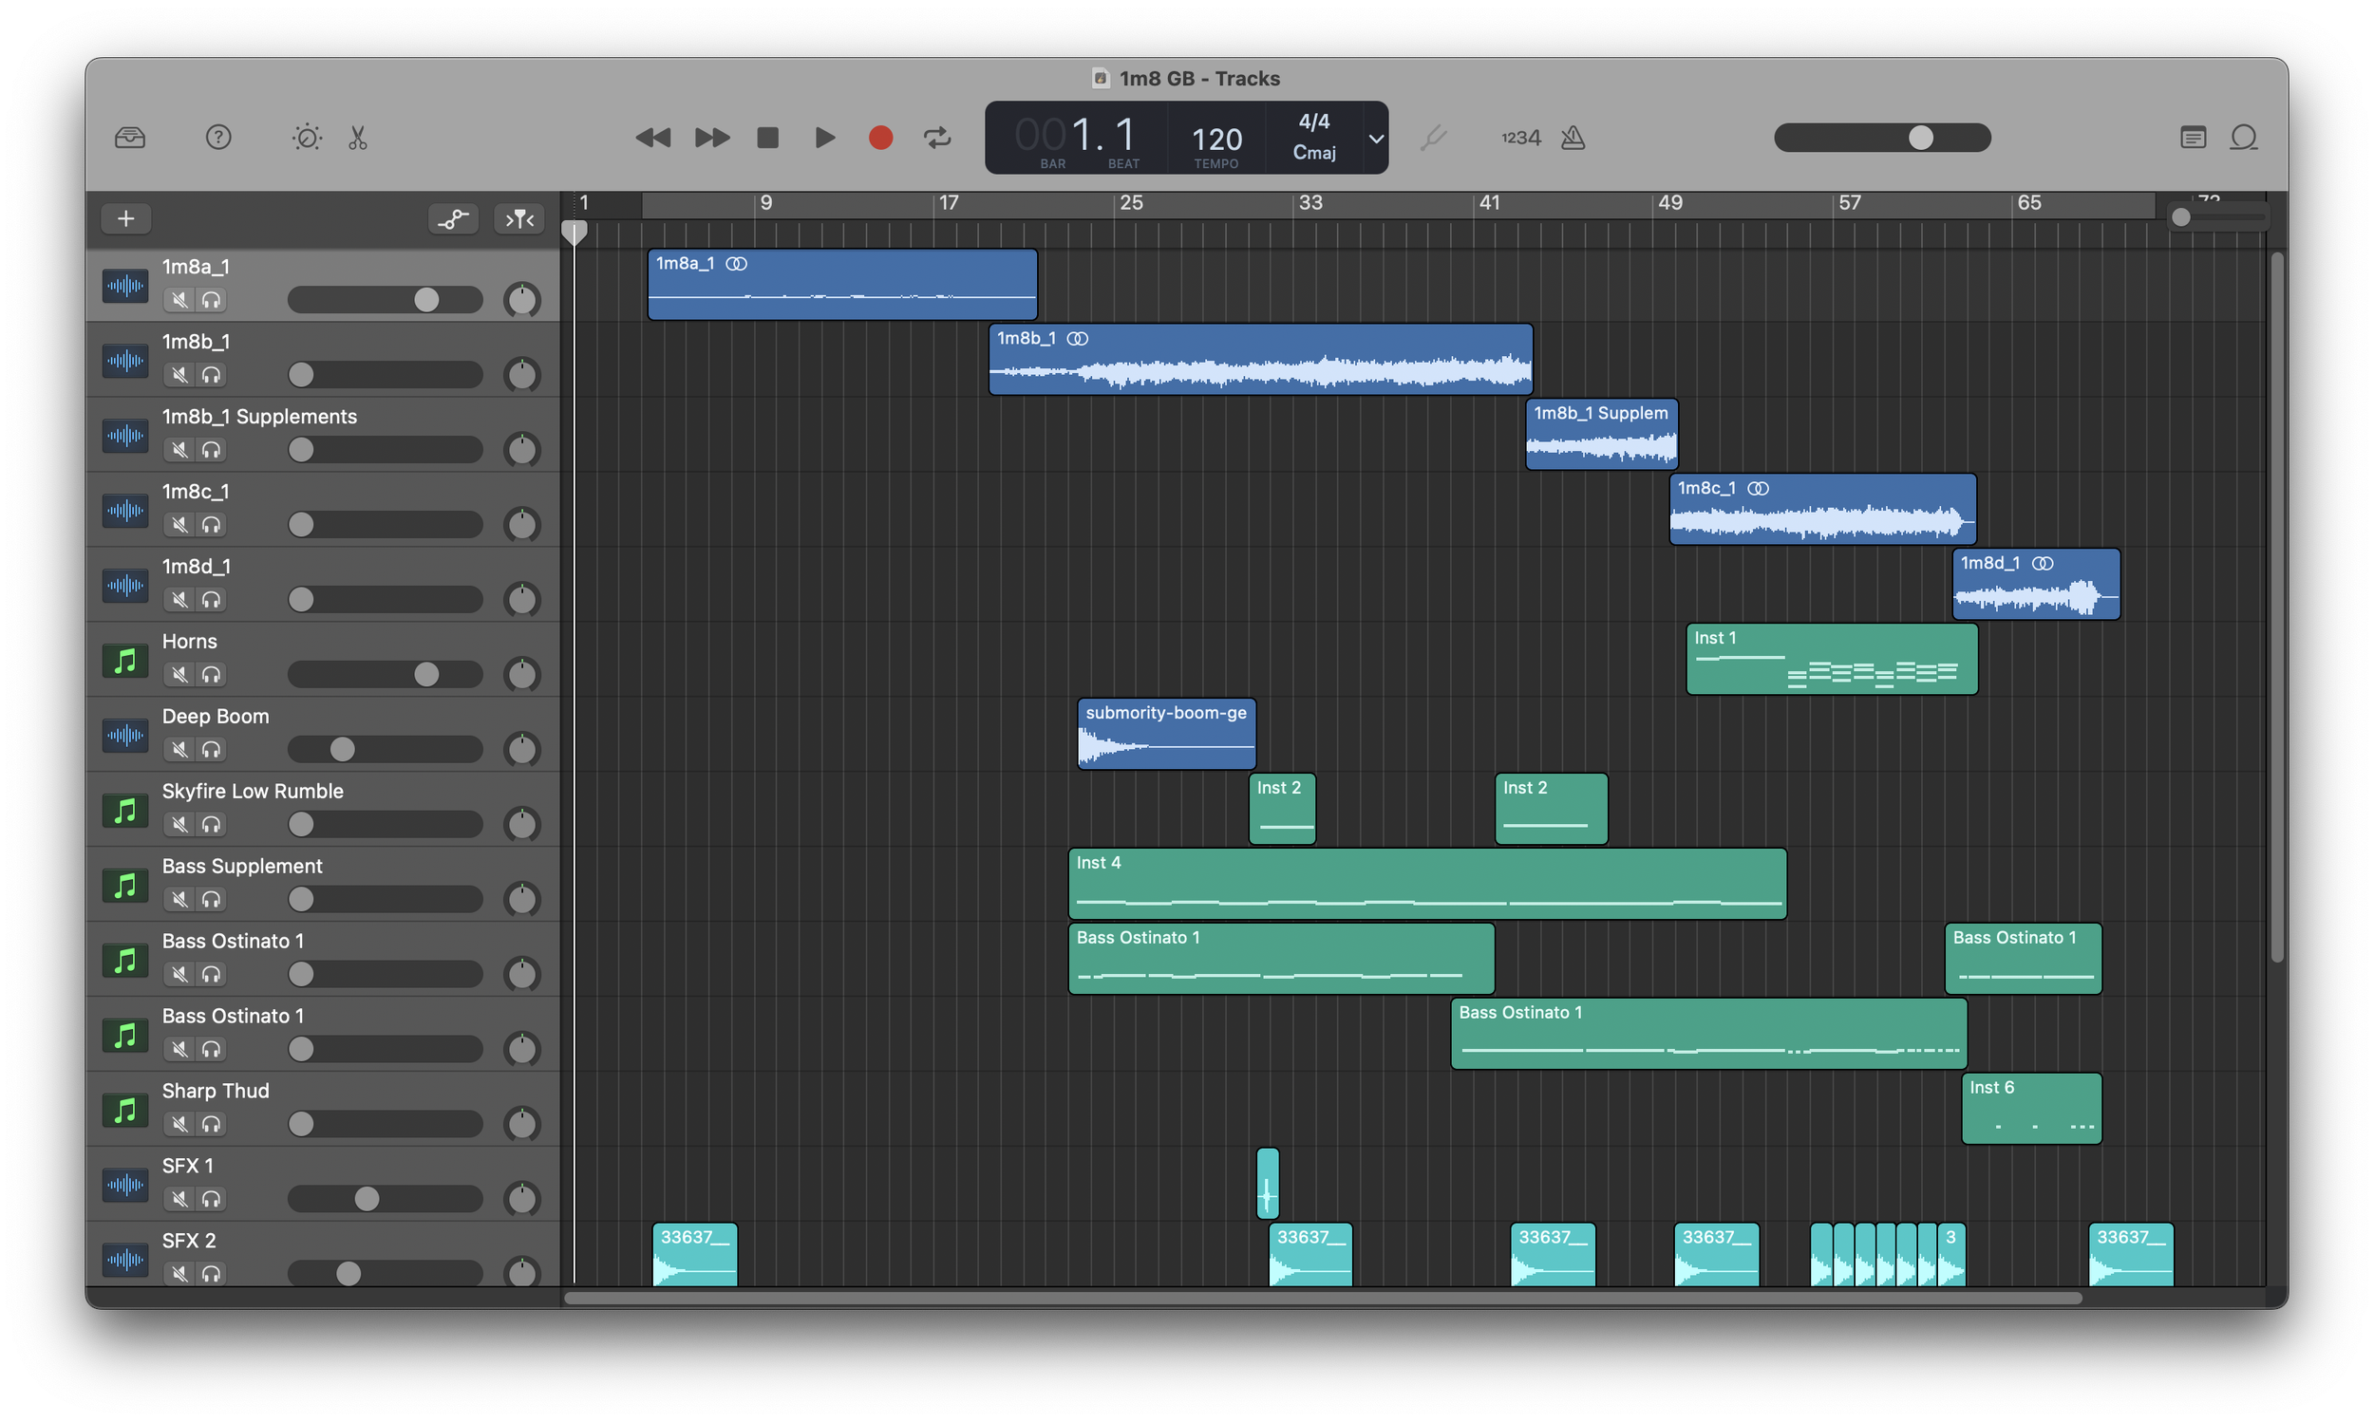Adjust the master volume slider

(1882, 138)
